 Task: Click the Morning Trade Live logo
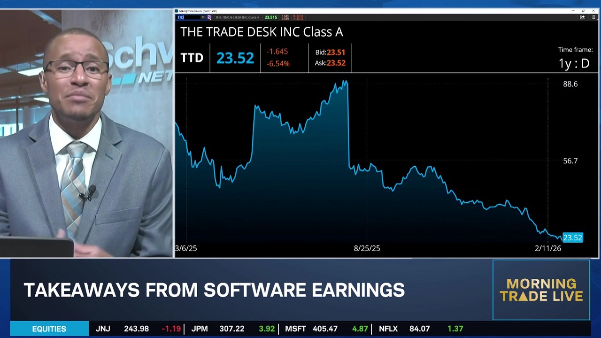[541, 290]
